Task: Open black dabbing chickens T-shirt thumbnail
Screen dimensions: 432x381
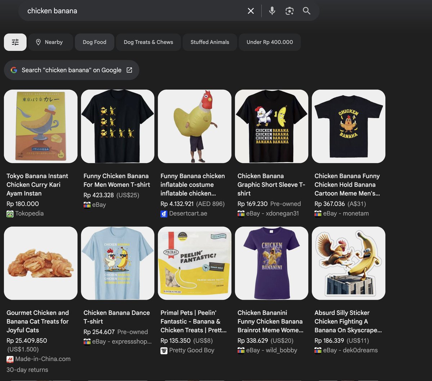Action: point(118,127)
